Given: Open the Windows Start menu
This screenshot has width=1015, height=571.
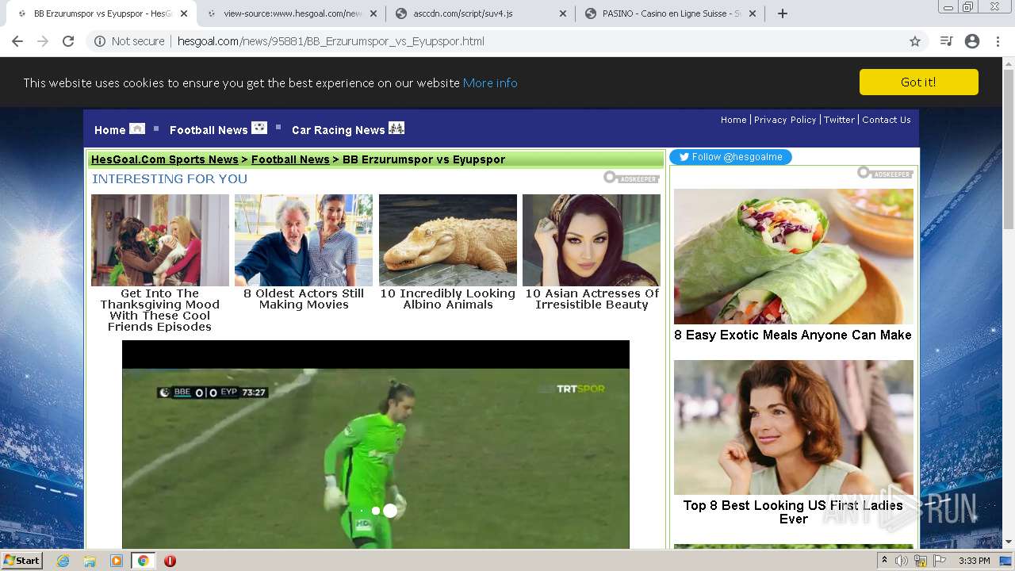Looking at the screenshot, I should (22, 561).
